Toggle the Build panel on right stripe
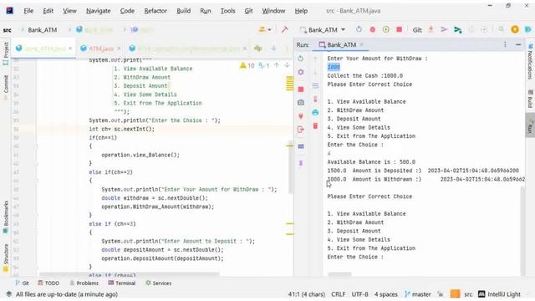The height and width of the screenshot is (301, 535). pyautogui.click(x=530, y=99)
